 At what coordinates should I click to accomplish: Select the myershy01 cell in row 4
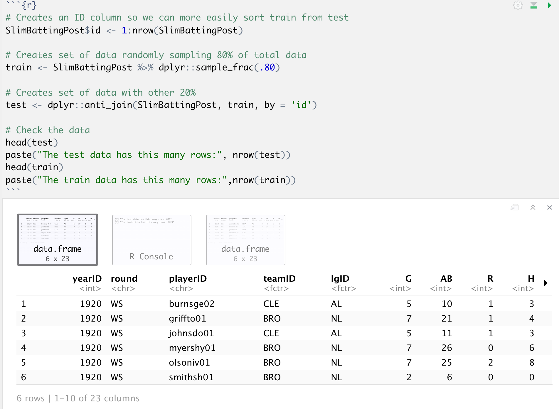pyautogui.click(x=192, y=348)
